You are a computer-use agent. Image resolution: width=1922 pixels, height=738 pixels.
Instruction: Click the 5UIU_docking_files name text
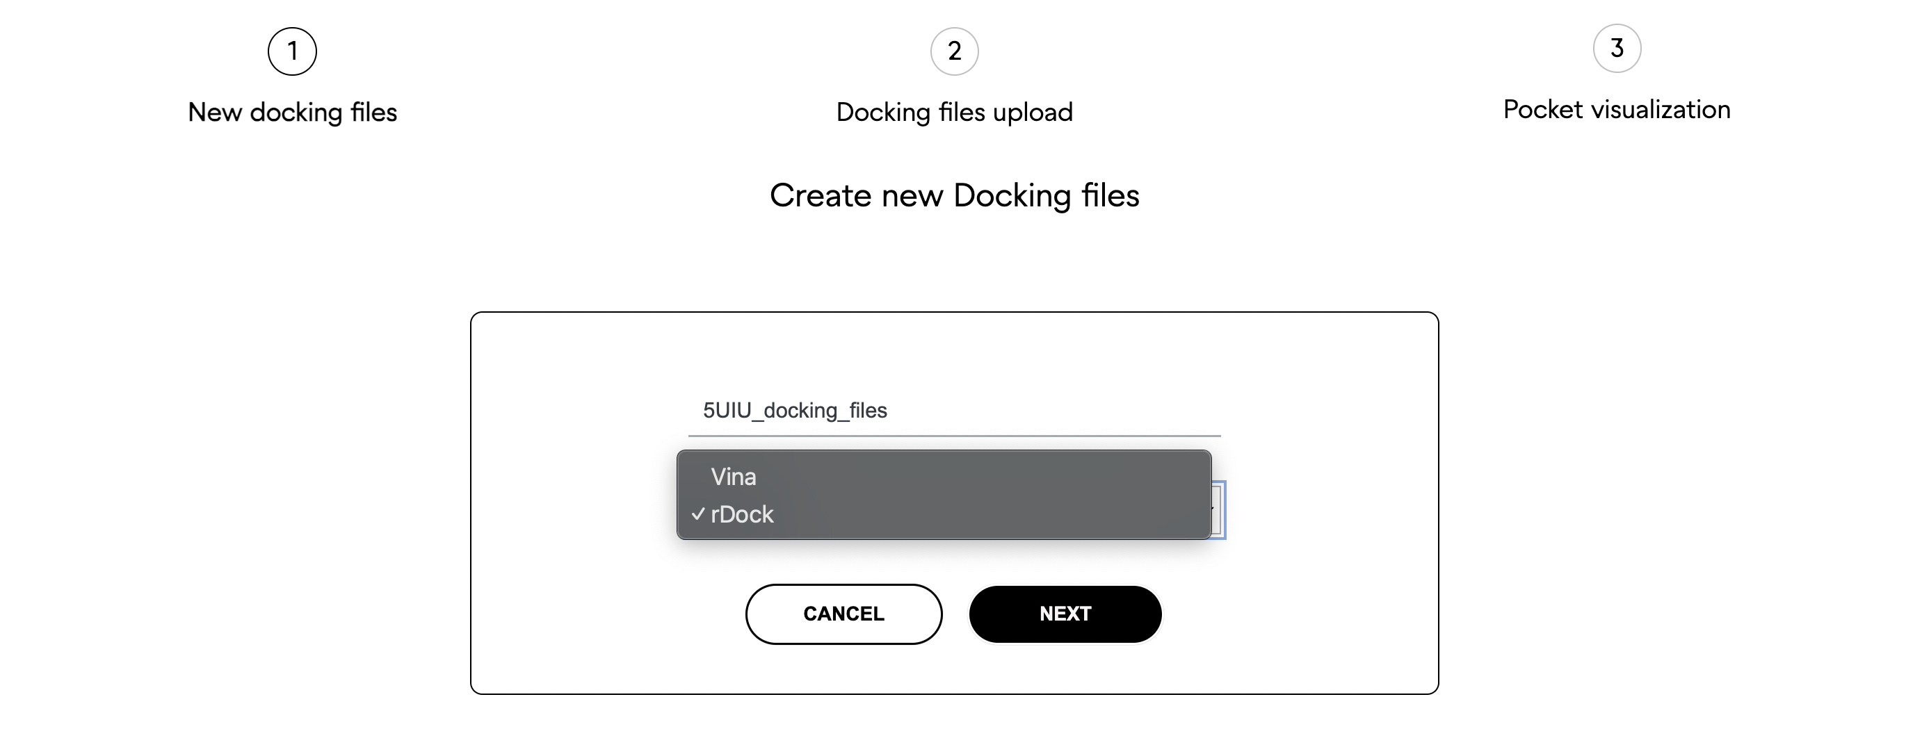(795, 410)
